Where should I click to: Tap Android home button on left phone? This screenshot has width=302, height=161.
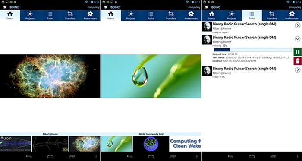[50, 157]
